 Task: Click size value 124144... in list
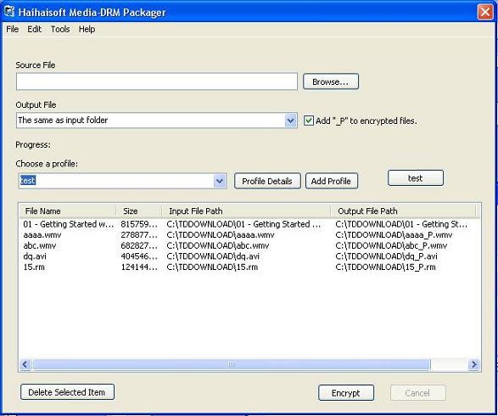point(139,267)
